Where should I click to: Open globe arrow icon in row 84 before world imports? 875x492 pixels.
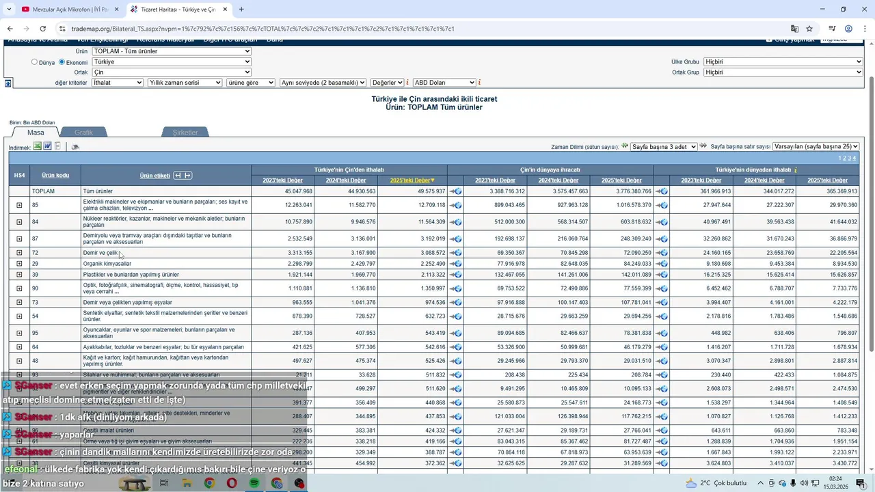pyautogui.click(x=661, y=221)
